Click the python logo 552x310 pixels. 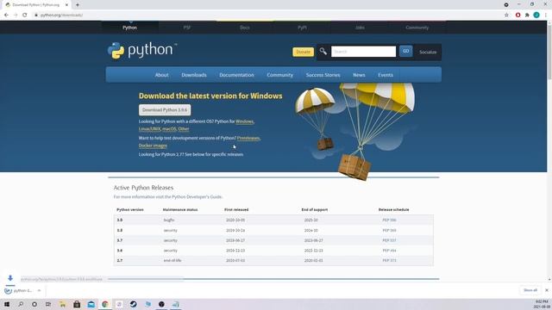tap(141, 51)
